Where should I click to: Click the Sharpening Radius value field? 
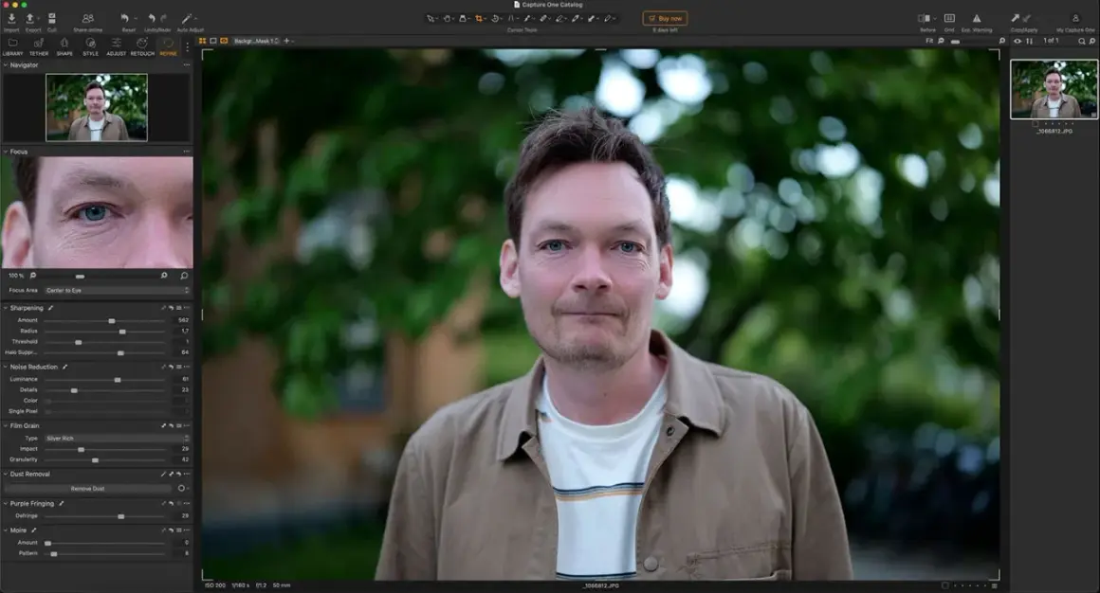[x=182, y=331]
